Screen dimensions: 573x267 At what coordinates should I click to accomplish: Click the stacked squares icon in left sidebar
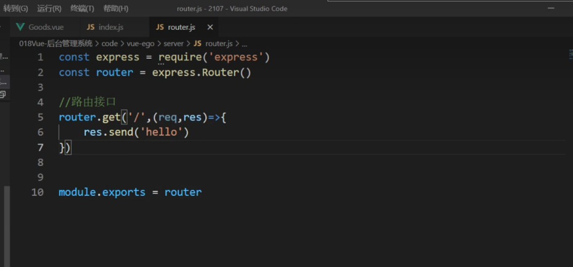(3, 95)
